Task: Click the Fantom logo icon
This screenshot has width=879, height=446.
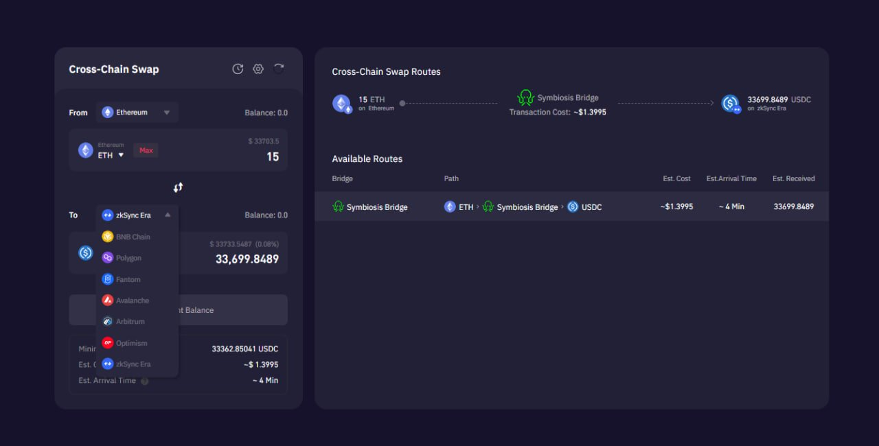Action: 108,279
